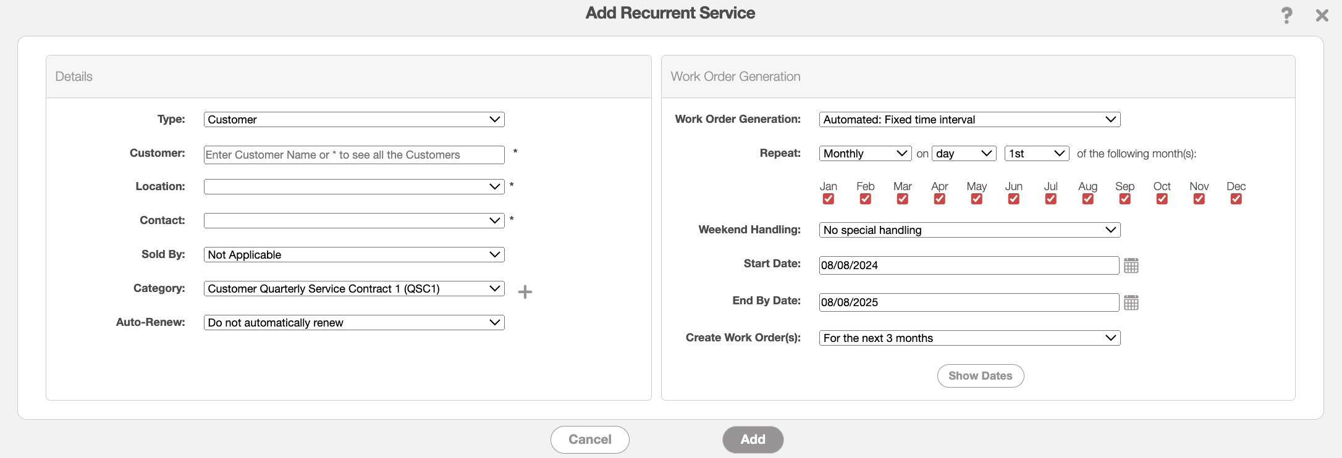
Task: Open the Work Order Generation dropdown
Action: [969, 120]
